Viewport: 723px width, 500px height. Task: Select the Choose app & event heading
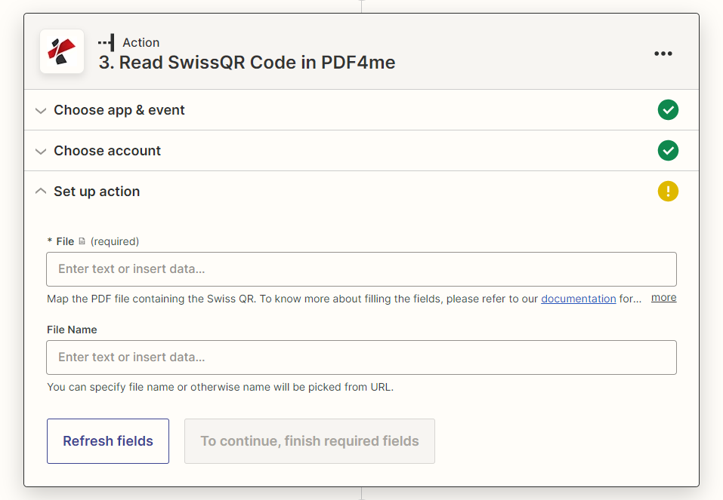pyautogui.click(x=119, y=110)
